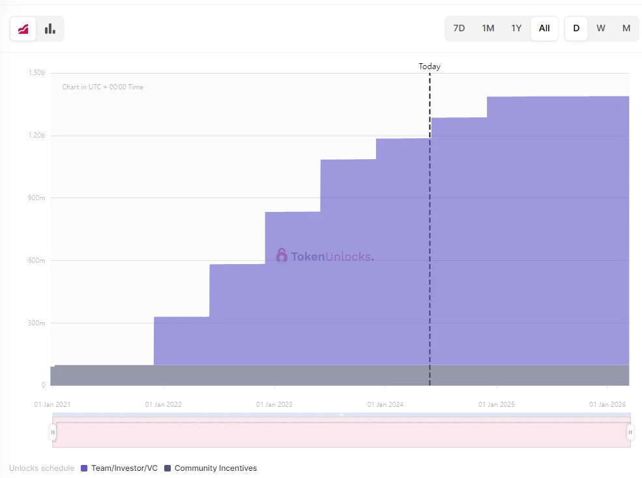Show the All time range
Screen dimensions: 642x478
544,28
